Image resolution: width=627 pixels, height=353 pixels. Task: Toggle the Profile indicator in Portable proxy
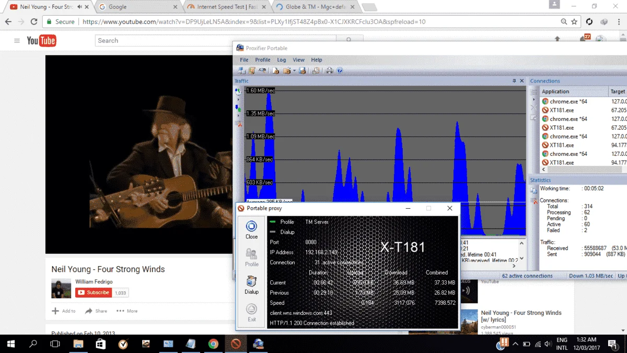point(272,222)
